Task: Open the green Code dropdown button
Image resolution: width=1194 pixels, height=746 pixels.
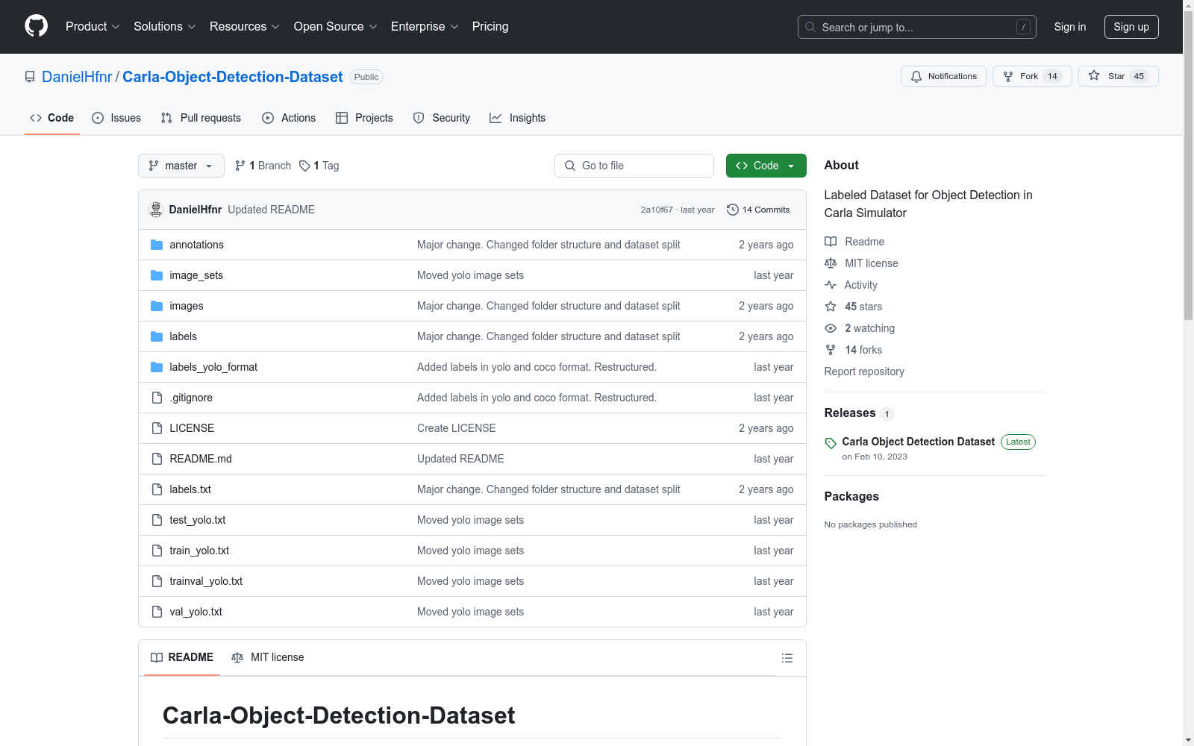Action: pyautogui.click(x=766, y=166)
